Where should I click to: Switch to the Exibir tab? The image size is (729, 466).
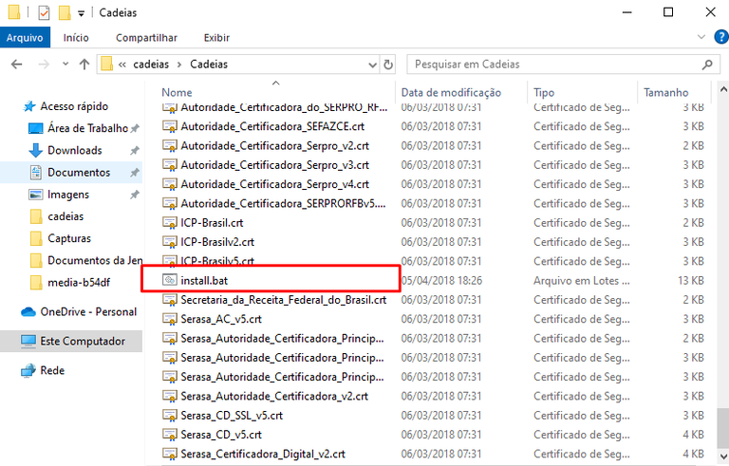[x=216, y=38]
